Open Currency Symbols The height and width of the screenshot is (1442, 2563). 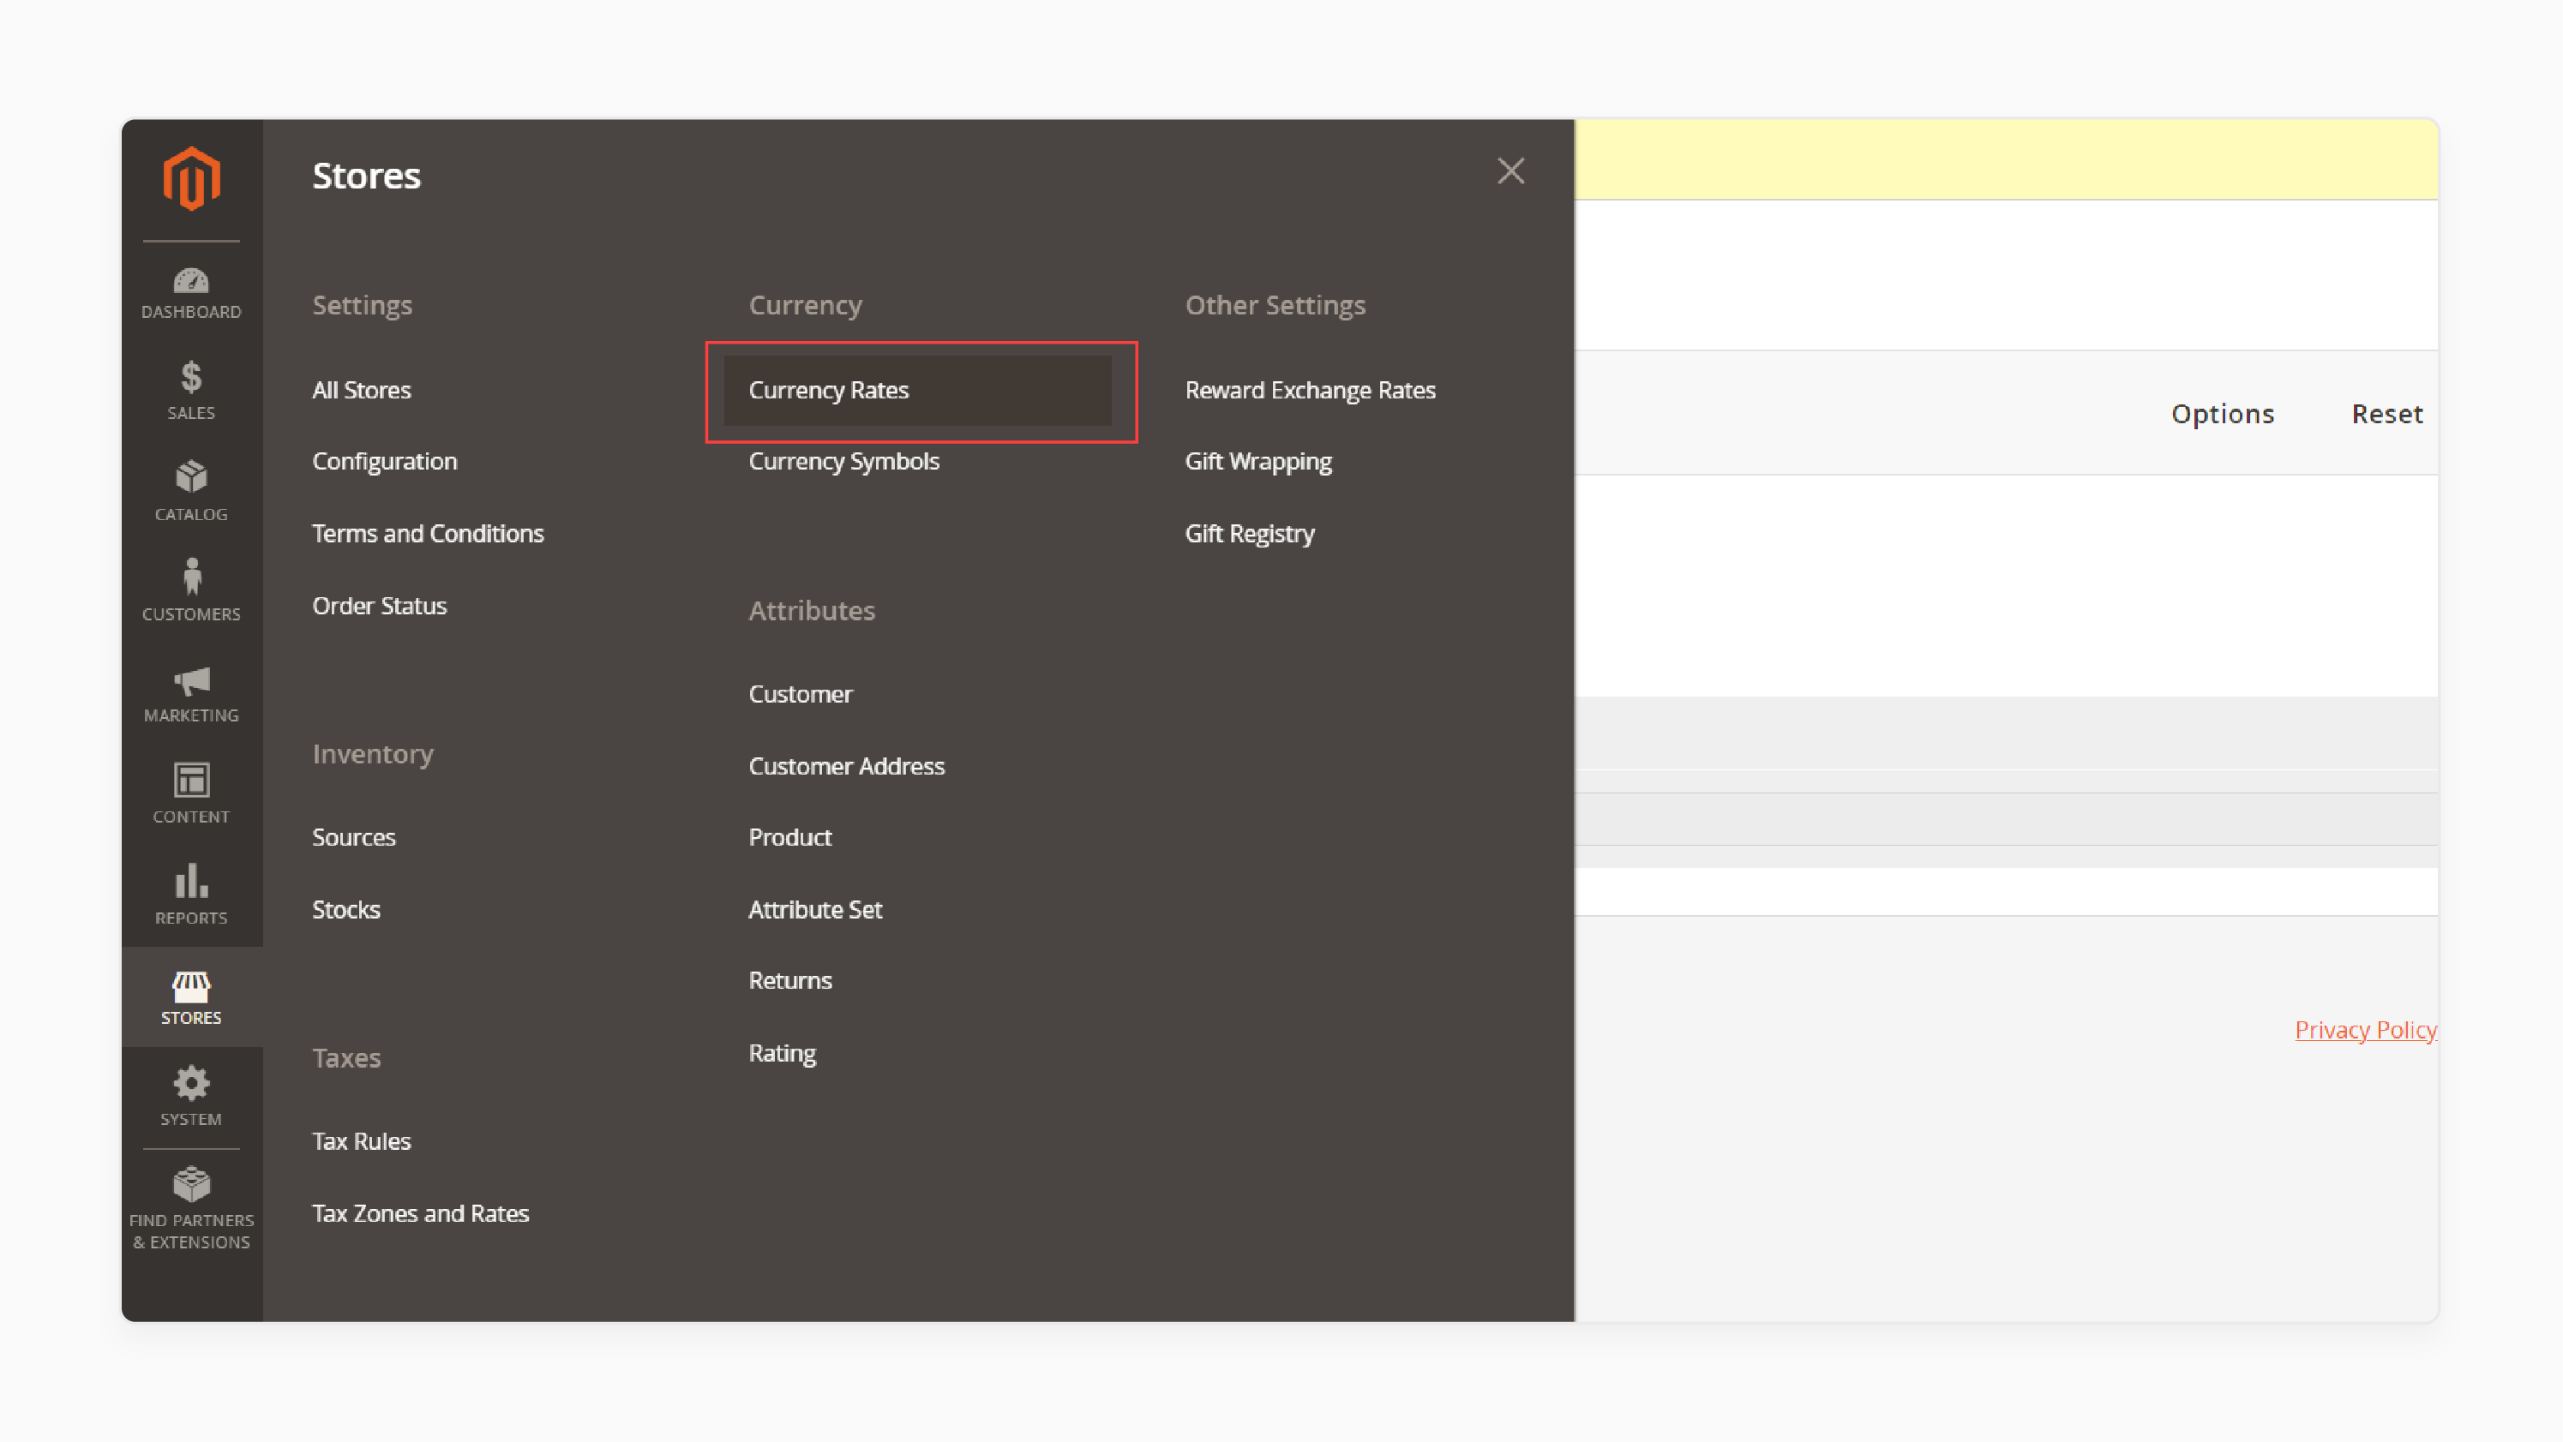843,462
